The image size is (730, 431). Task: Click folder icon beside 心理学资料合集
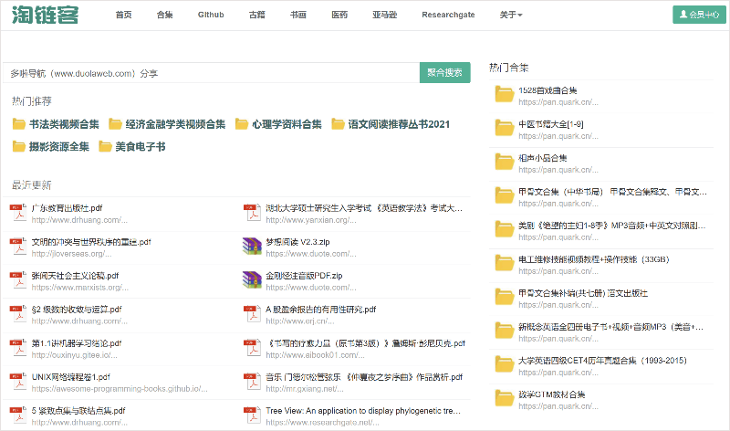pos(241,124)
